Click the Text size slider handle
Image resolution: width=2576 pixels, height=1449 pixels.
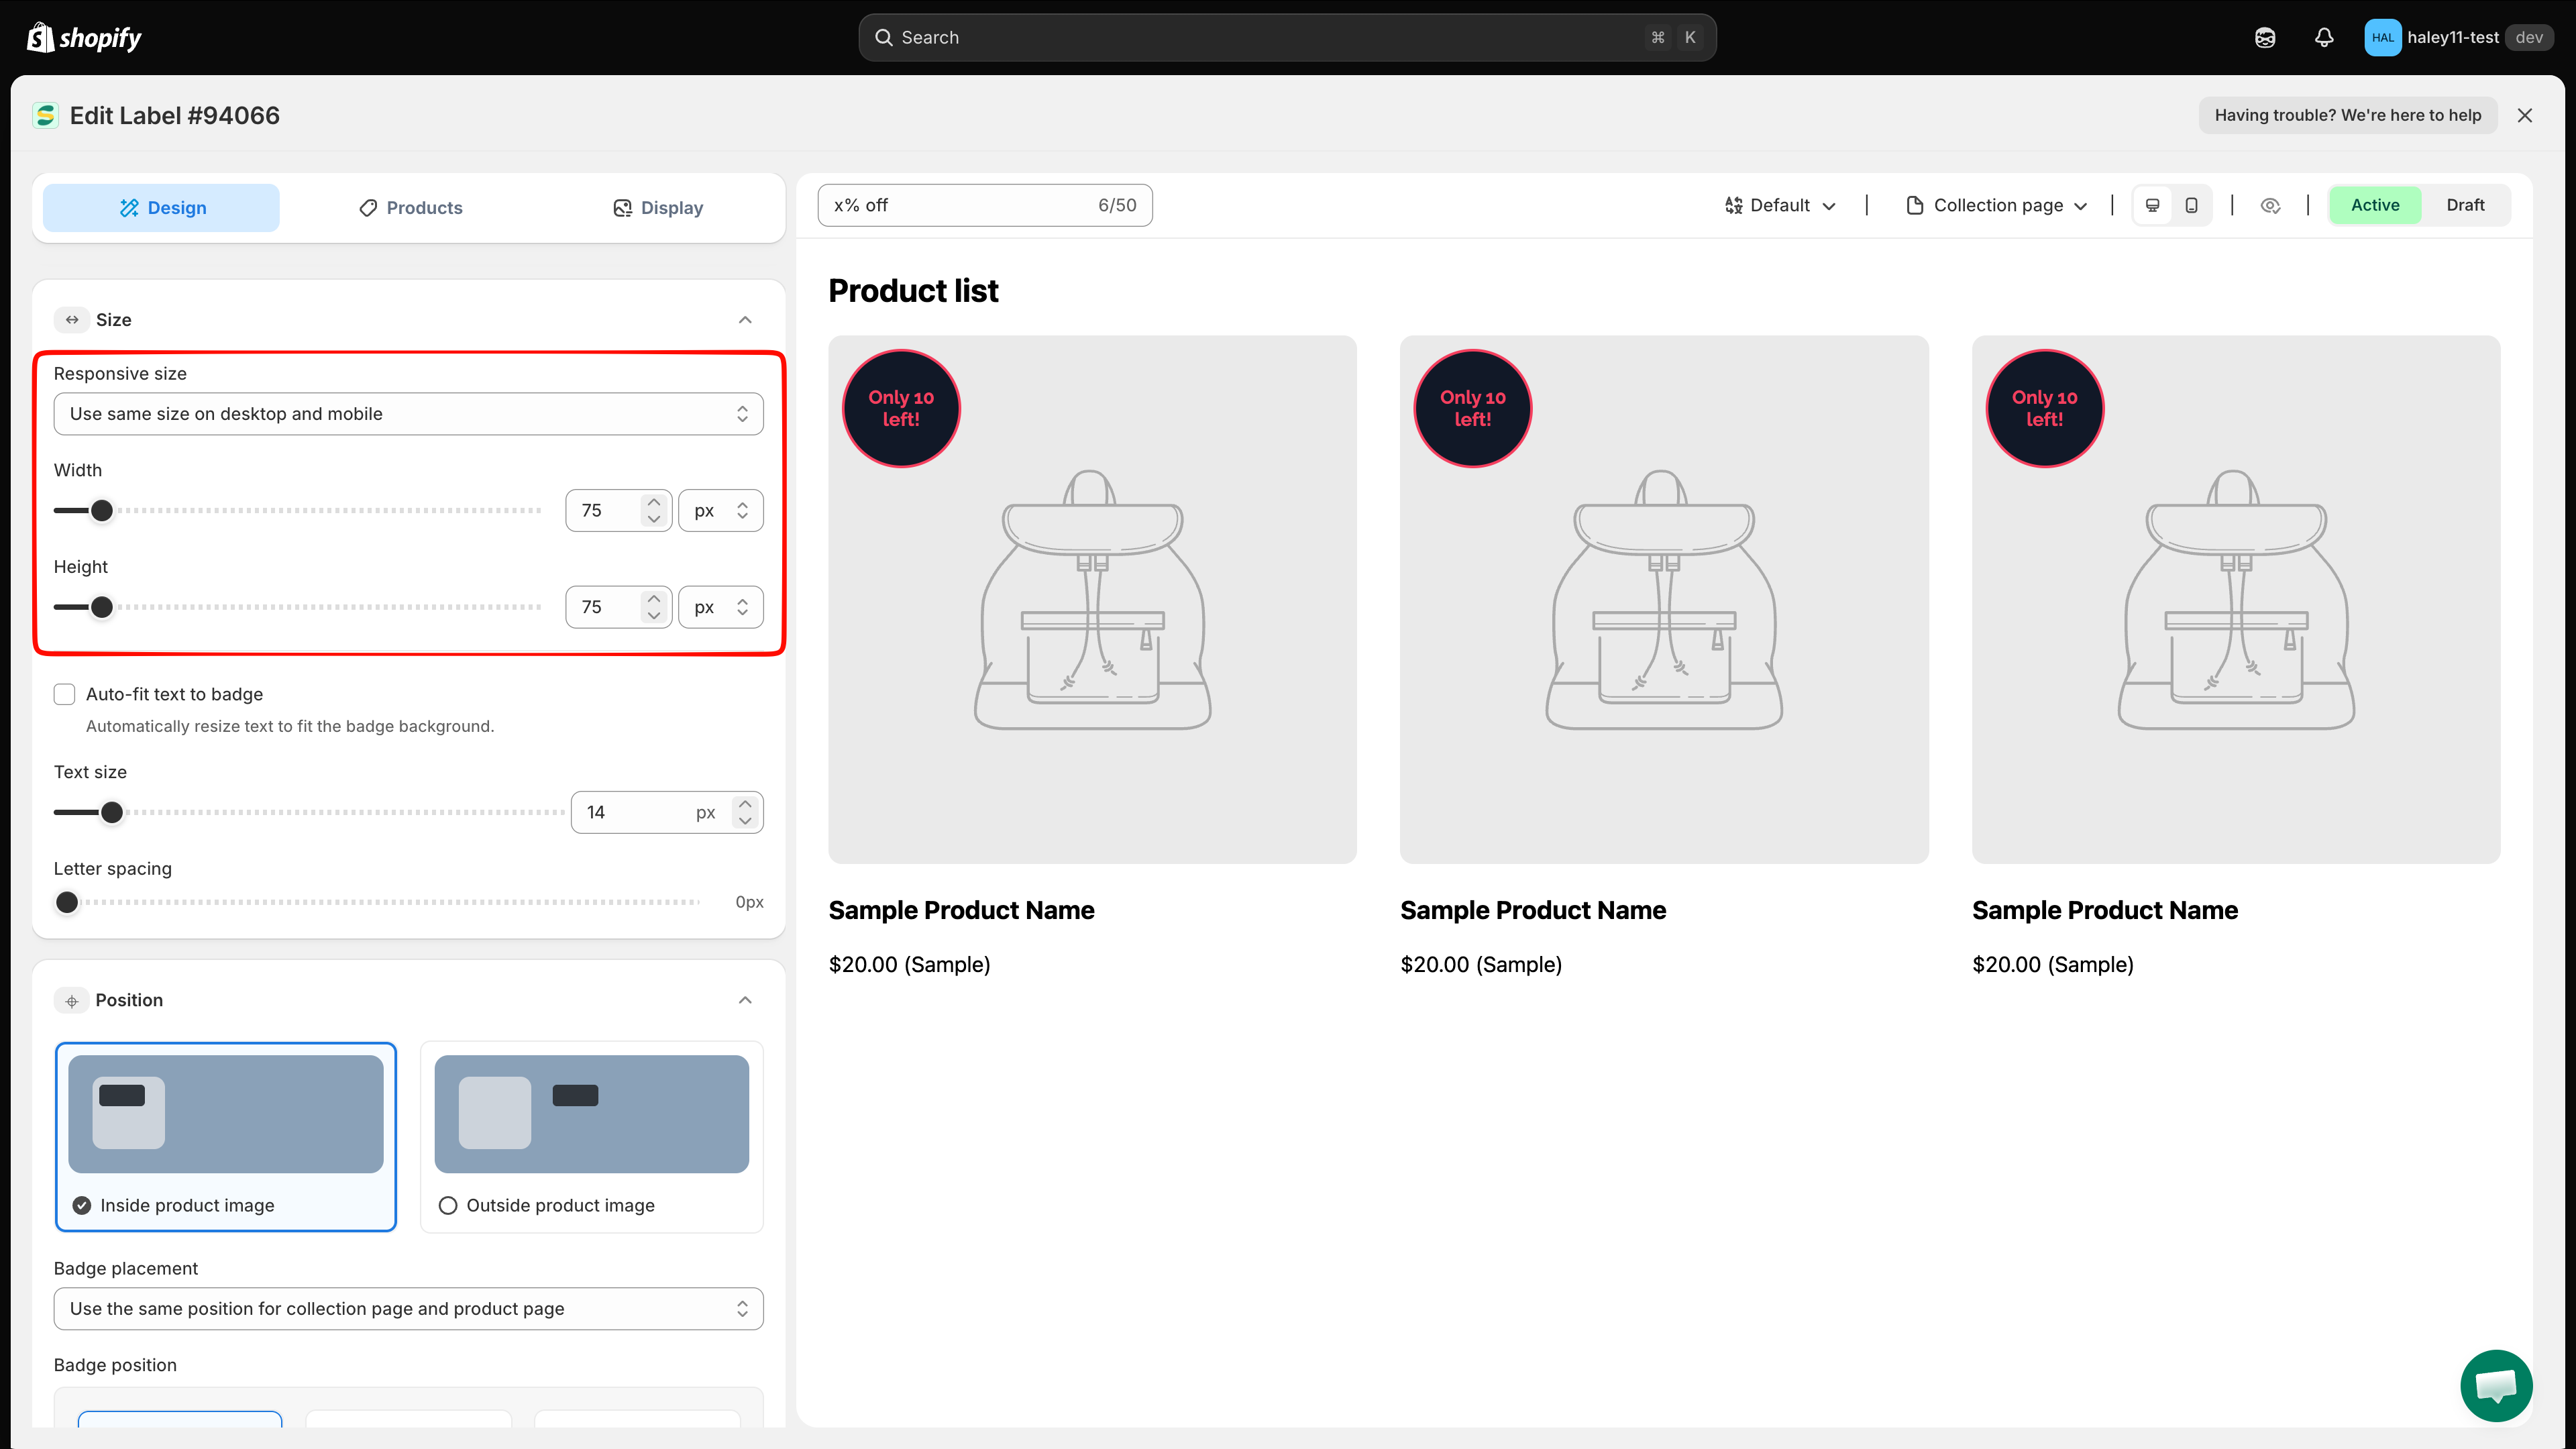click(112, 813)
